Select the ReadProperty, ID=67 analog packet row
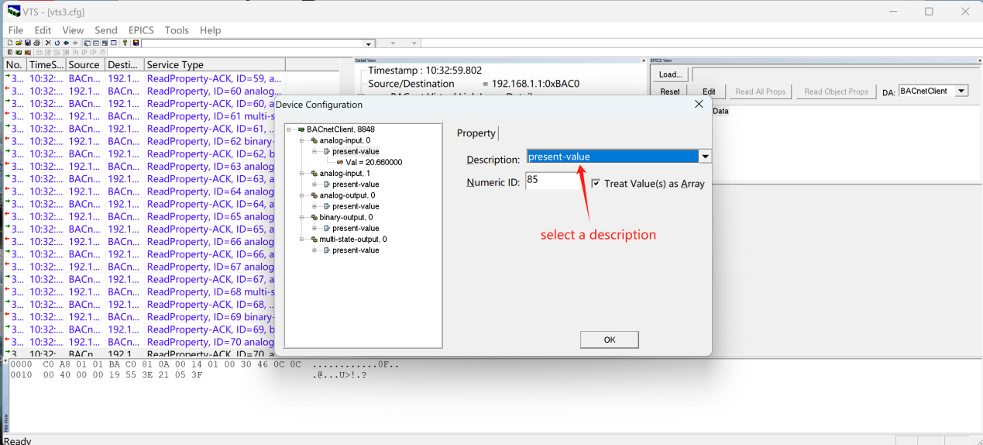983x445 pixels. (139, 267)
